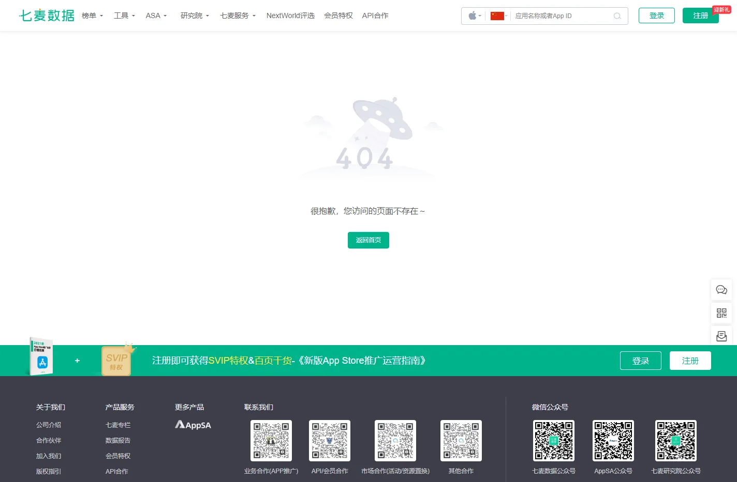Open API合作 in top navigation
The width and height of the screenshot is (737, 482).
pos(375,15)
